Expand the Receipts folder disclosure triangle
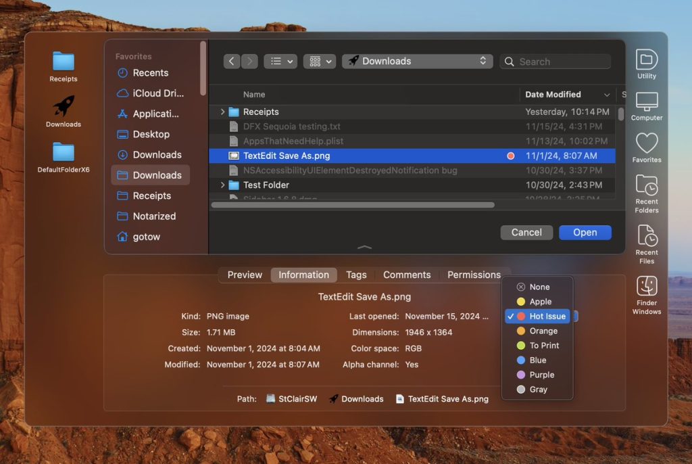 [x=222, y=112]
